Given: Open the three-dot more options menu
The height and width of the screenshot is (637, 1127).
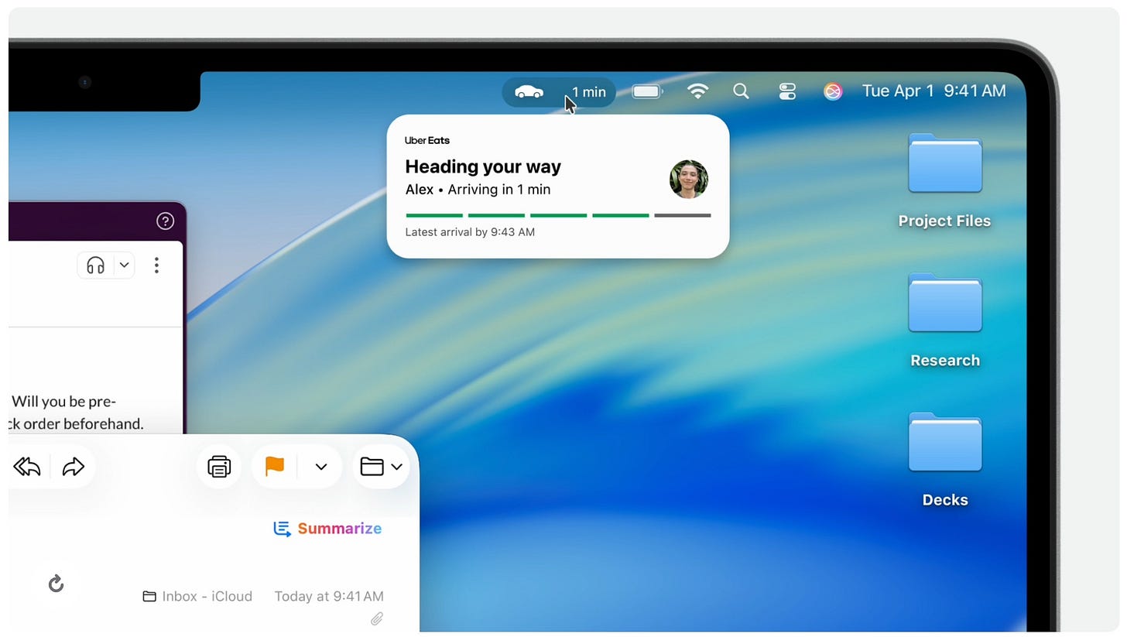Looking at the screenshot, I should 156,265.
